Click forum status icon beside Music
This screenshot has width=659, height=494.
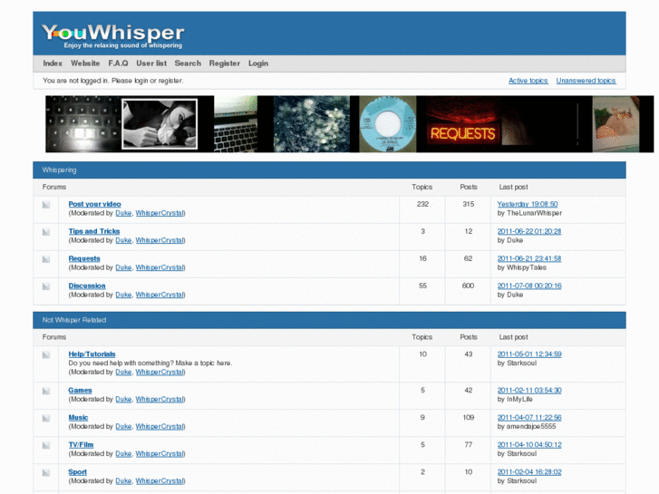coord(46,419)
